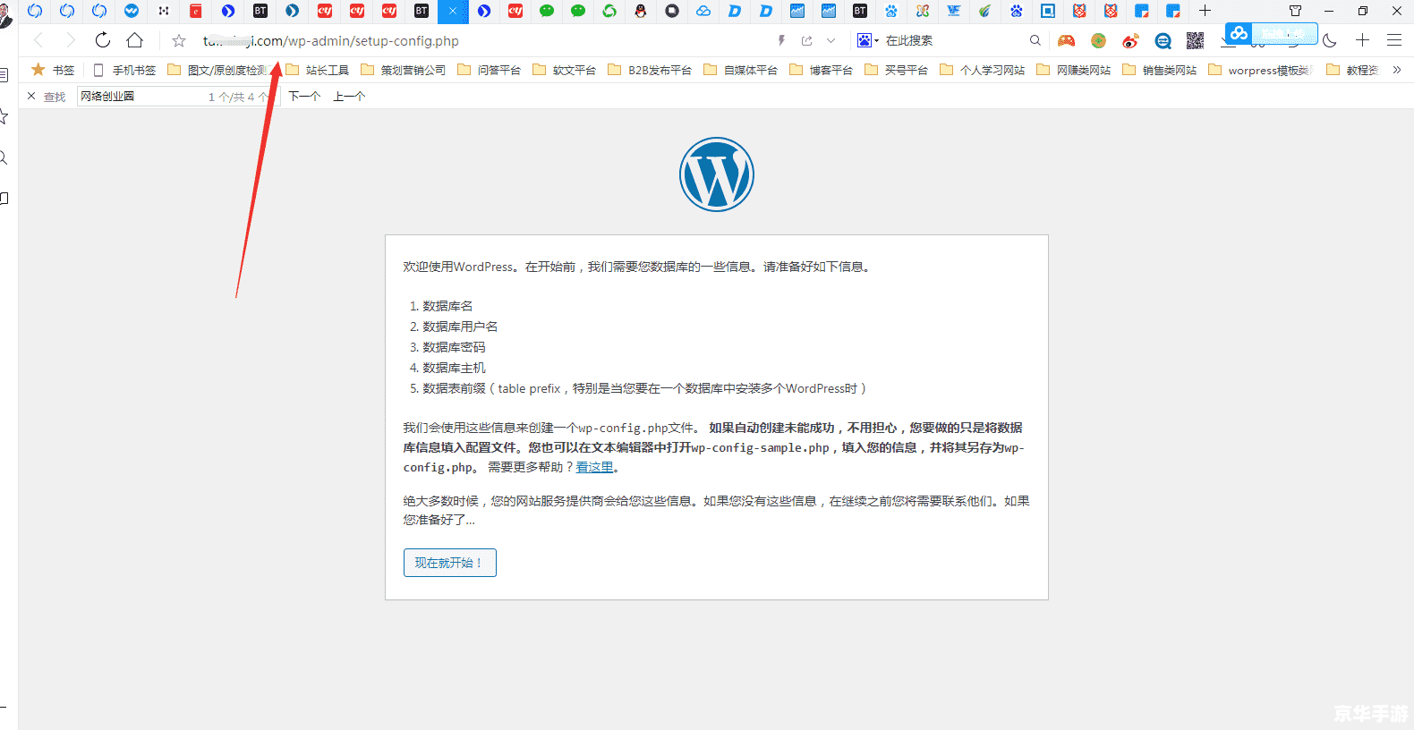Expand the 策划营销公司 bookmark folder

pyautogui.click(x=404, y=70)
